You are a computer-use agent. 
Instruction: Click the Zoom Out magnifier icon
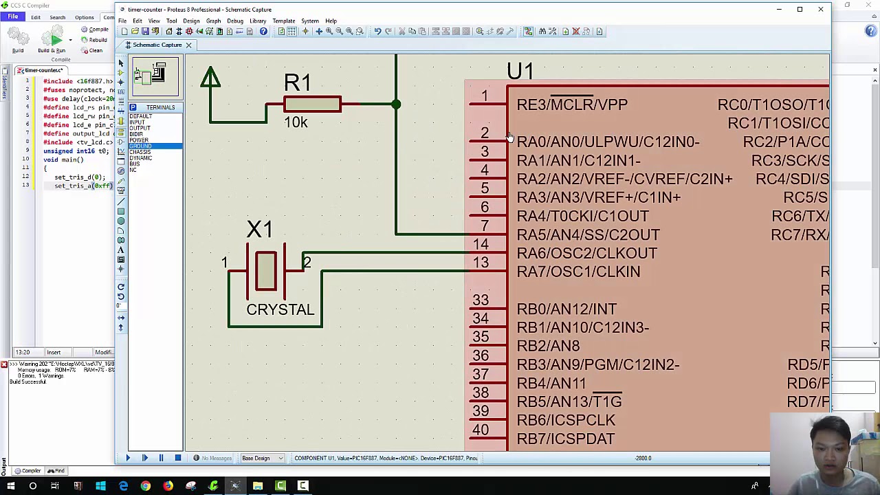click(x=339, y=32)
